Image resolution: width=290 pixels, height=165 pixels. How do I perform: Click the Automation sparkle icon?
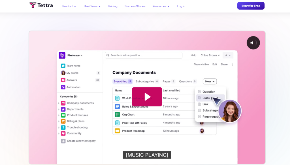[63, 87]
